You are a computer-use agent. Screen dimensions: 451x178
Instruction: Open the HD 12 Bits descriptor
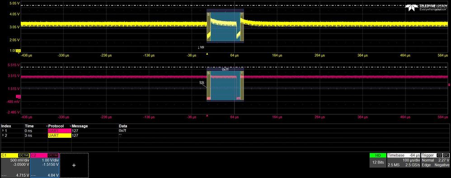click(378, 160)
